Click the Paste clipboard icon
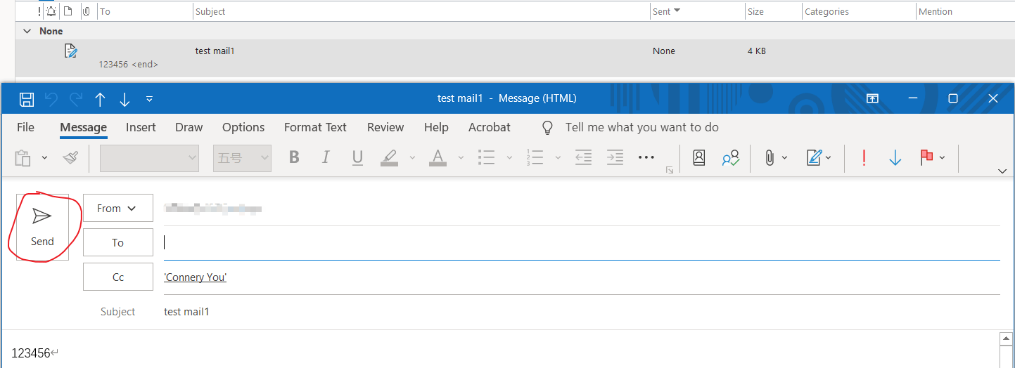1015x368 pixels. coord(23,158)
